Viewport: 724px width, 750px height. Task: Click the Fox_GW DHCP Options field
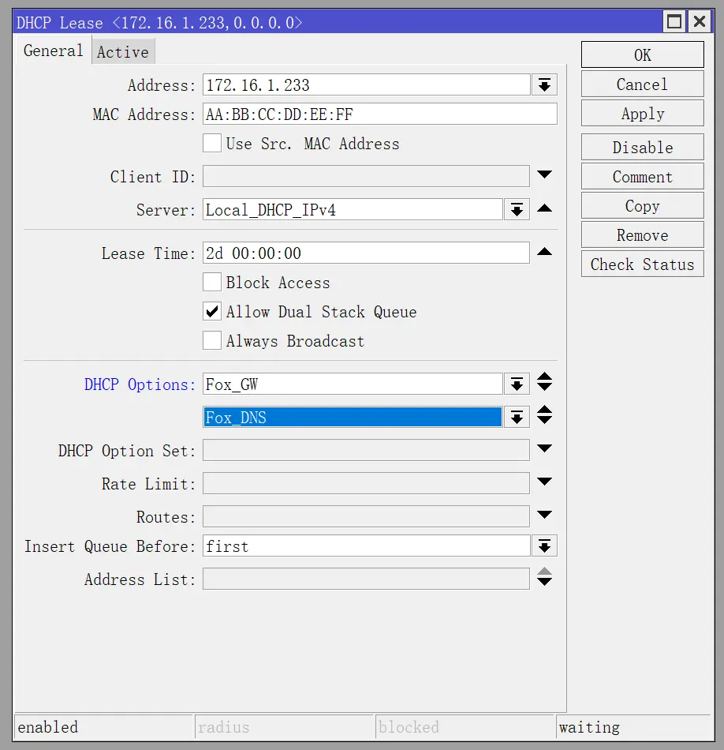[x=353, y=384]
